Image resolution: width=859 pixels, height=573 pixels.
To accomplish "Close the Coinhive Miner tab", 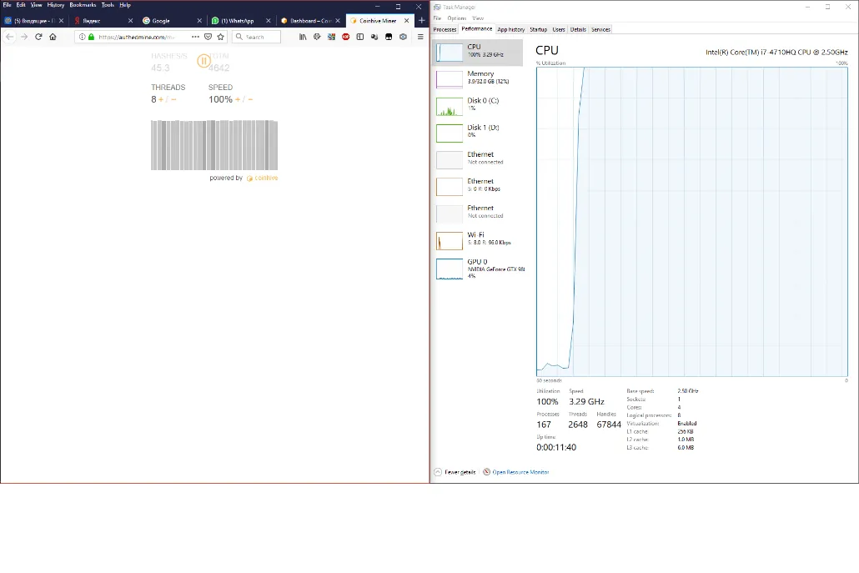I will pos(406,20).
